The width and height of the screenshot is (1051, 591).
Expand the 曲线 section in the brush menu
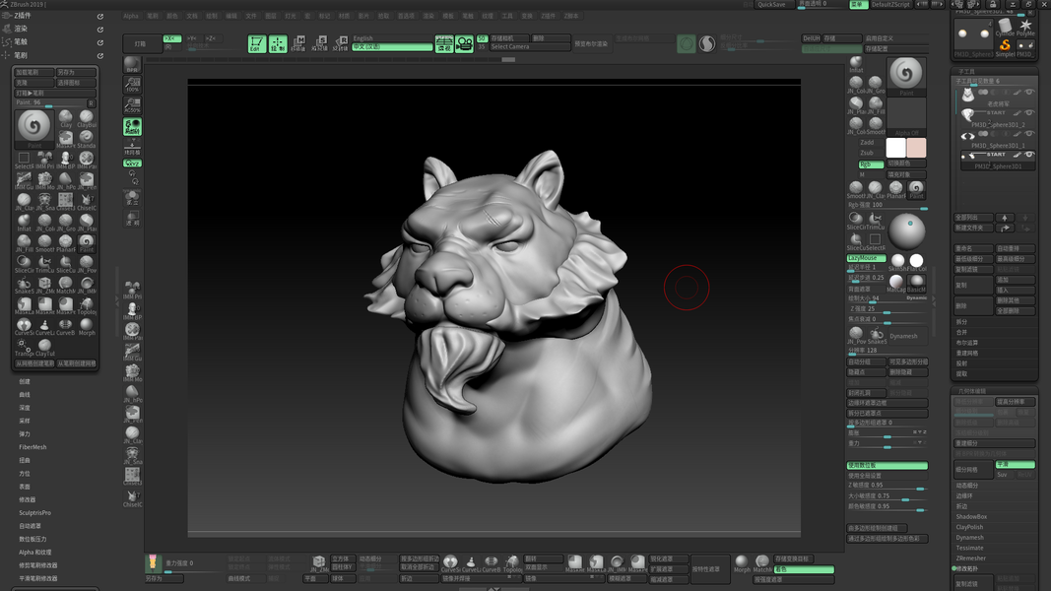coord(25,395)
